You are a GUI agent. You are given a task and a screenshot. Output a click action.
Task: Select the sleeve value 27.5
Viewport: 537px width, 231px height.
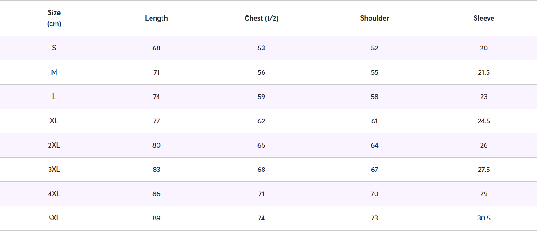pos(484,170)
